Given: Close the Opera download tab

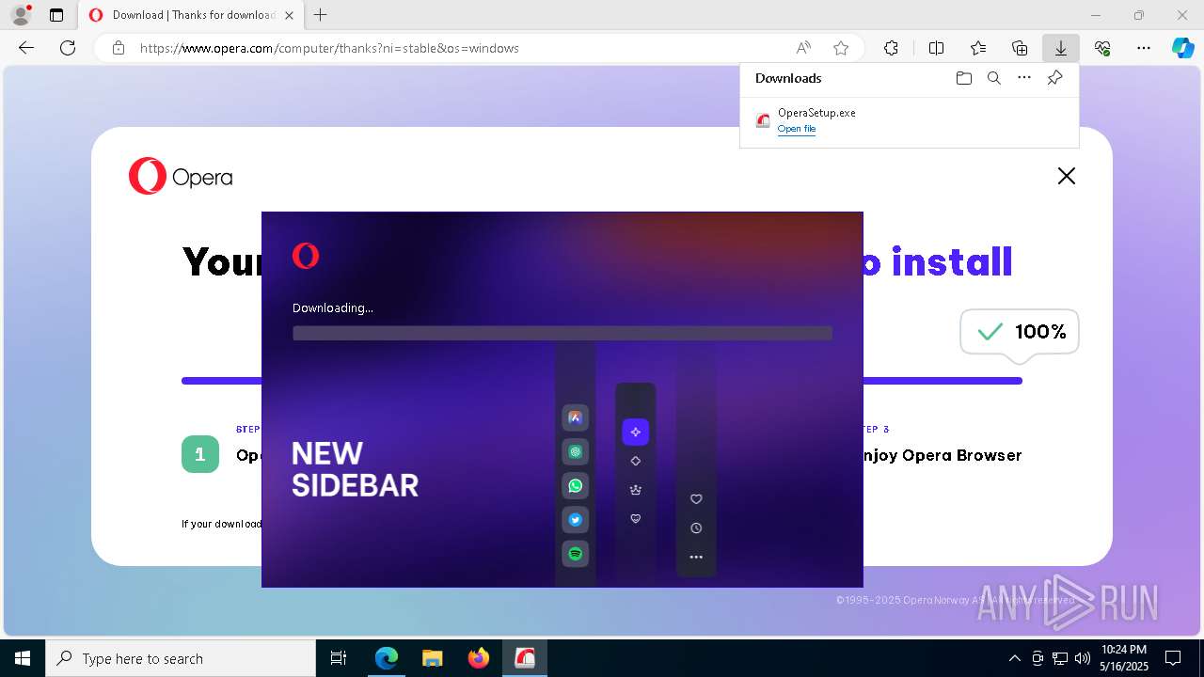Looking at the screenshot, I should click(289, 15).
